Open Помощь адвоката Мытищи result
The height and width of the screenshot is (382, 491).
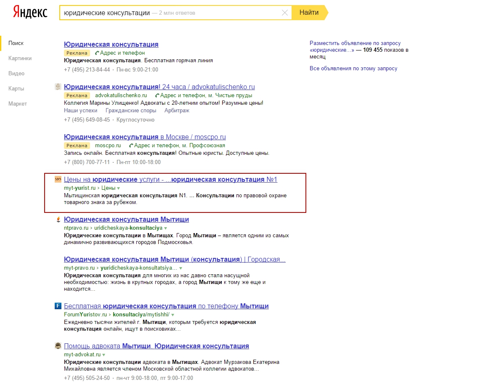tap(156, 346)
